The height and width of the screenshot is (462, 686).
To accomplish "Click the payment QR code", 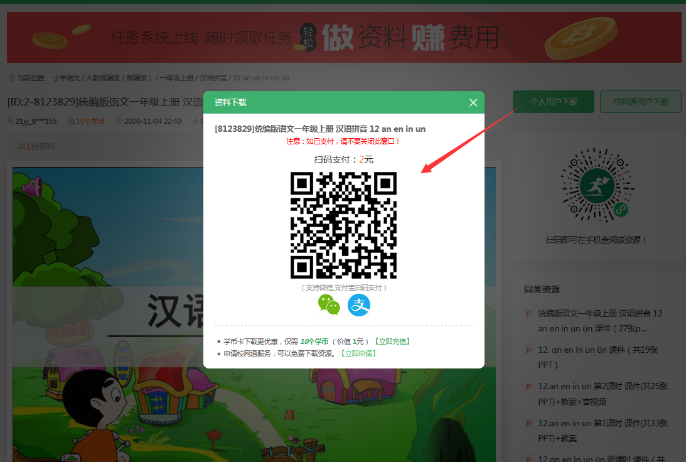I will pyautogui.click(x=343, y=225).
